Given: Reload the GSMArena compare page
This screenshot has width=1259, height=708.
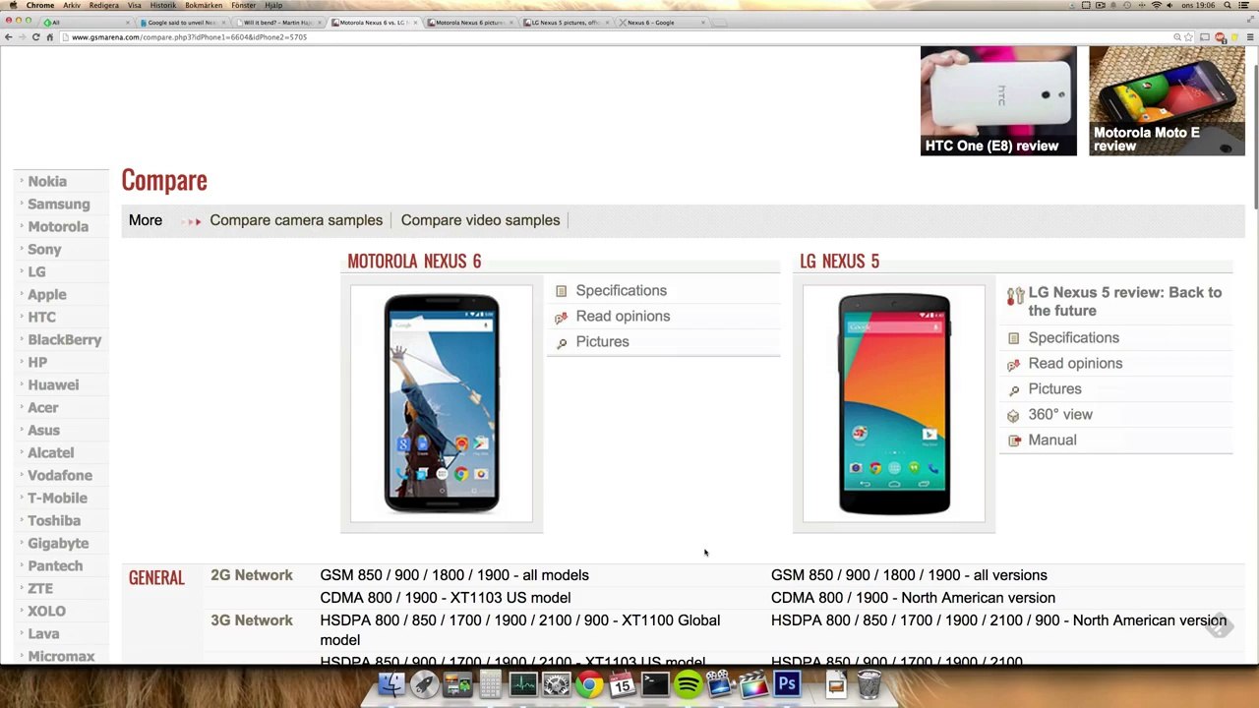Looking at the screenshot, I should pos(35,37).
